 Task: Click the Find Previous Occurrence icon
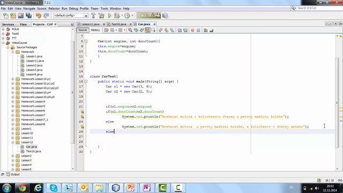coord(136,30)
